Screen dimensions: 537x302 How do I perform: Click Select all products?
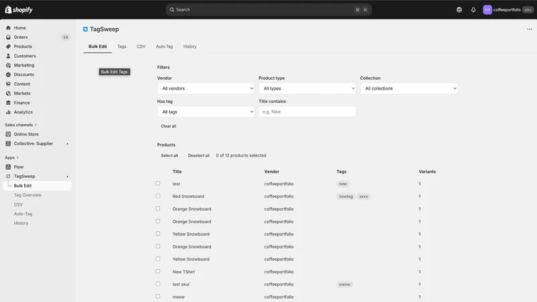point(169,156)
